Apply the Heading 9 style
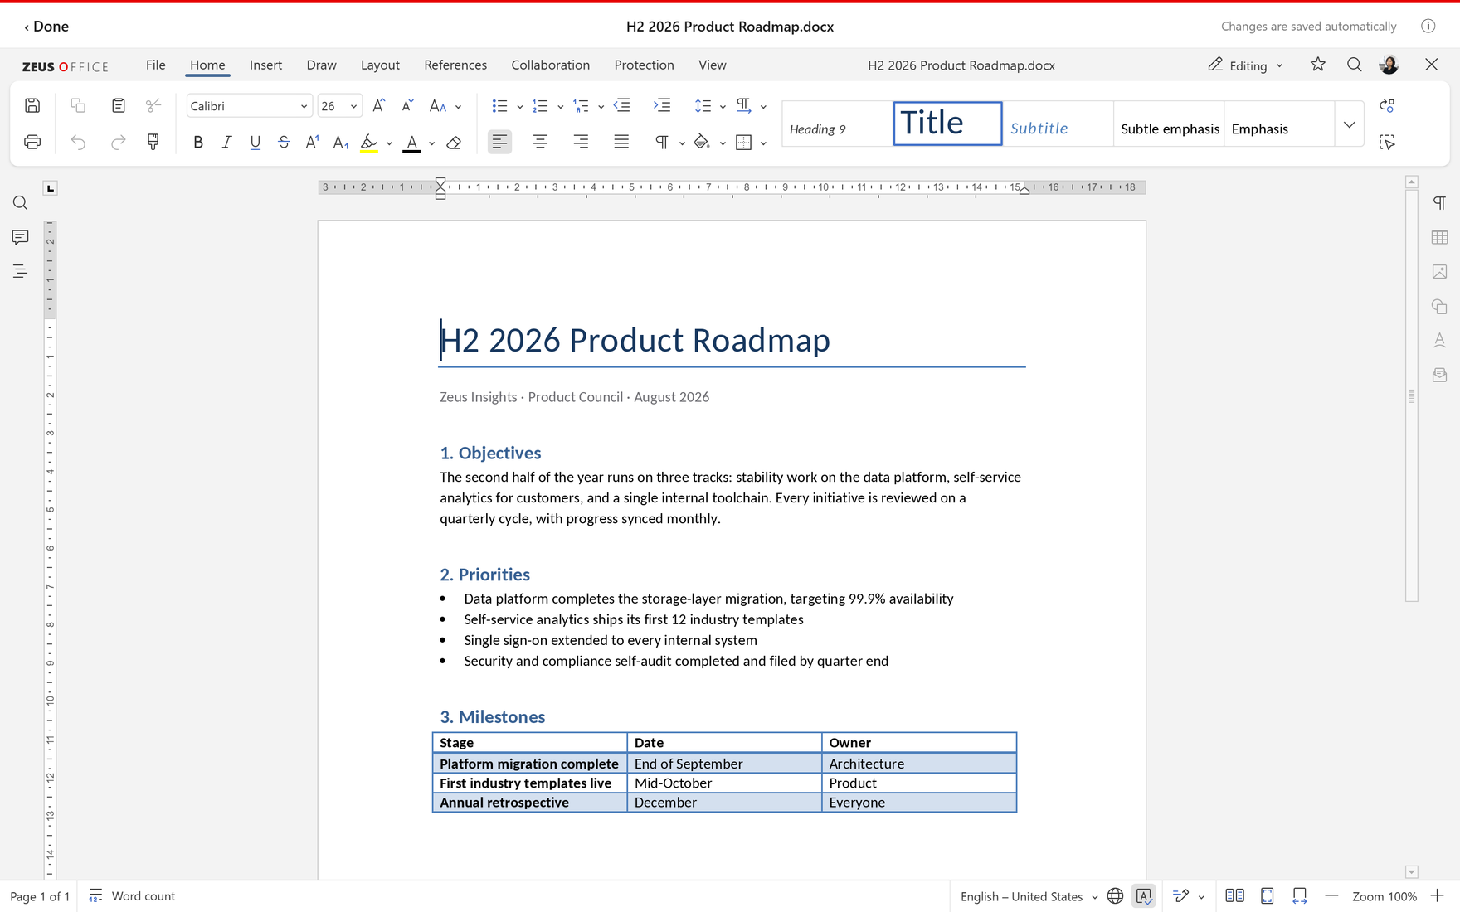1460x912 pixels. click(837, 124)
